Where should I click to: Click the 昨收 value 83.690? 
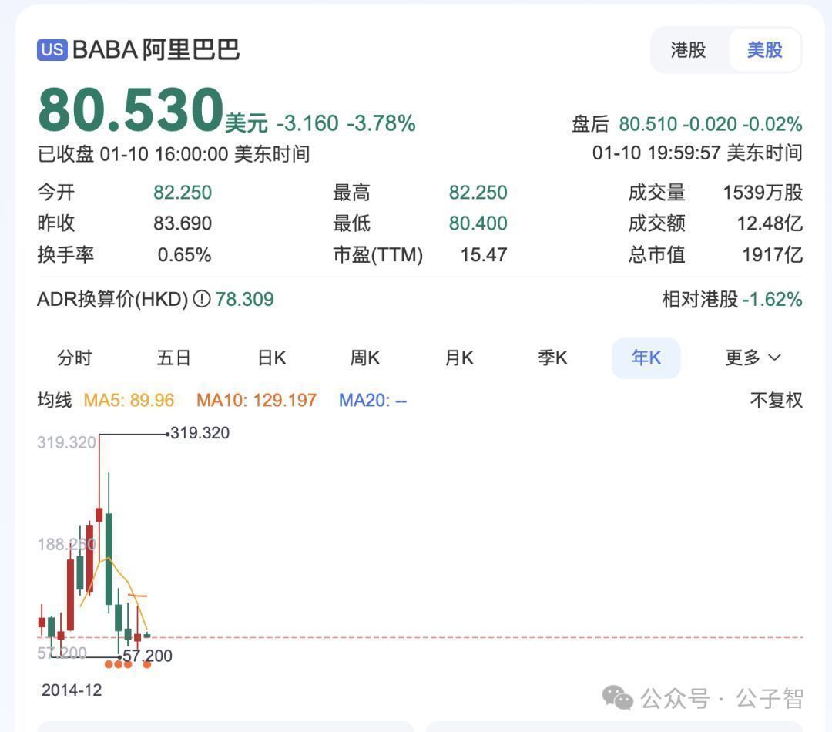183,223
